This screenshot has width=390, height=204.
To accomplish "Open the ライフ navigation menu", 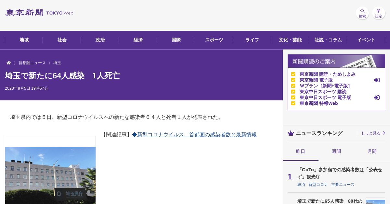I will (x=252, y=40).
